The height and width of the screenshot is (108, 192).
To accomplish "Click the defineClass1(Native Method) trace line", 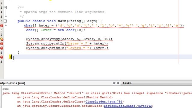I will point(65,97).
